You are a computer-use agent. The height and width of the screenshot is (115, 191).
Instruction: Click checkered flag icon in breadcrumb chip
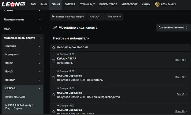[53, 17]
